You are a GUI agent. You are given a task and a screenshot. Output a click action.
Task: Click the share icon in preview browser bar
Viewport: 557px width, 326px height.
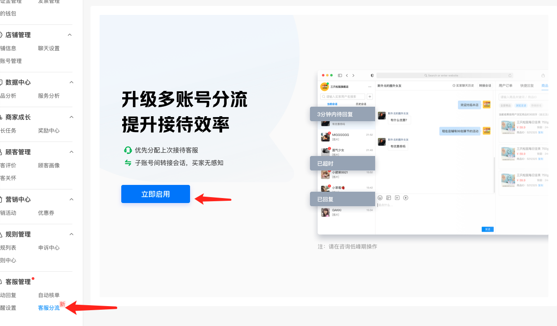point(543,76)
